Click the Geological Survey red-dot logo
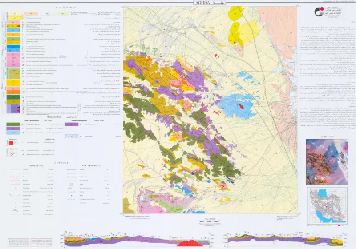Image resolution: width=356 pixels, height=249 pixels. click(320, 12)
